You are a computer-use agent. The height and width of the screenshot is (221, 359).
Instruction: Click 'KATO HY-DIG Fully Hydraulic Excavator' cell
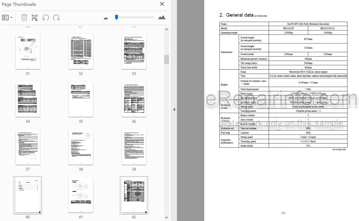pyautogui.click(x=308, y=24)
